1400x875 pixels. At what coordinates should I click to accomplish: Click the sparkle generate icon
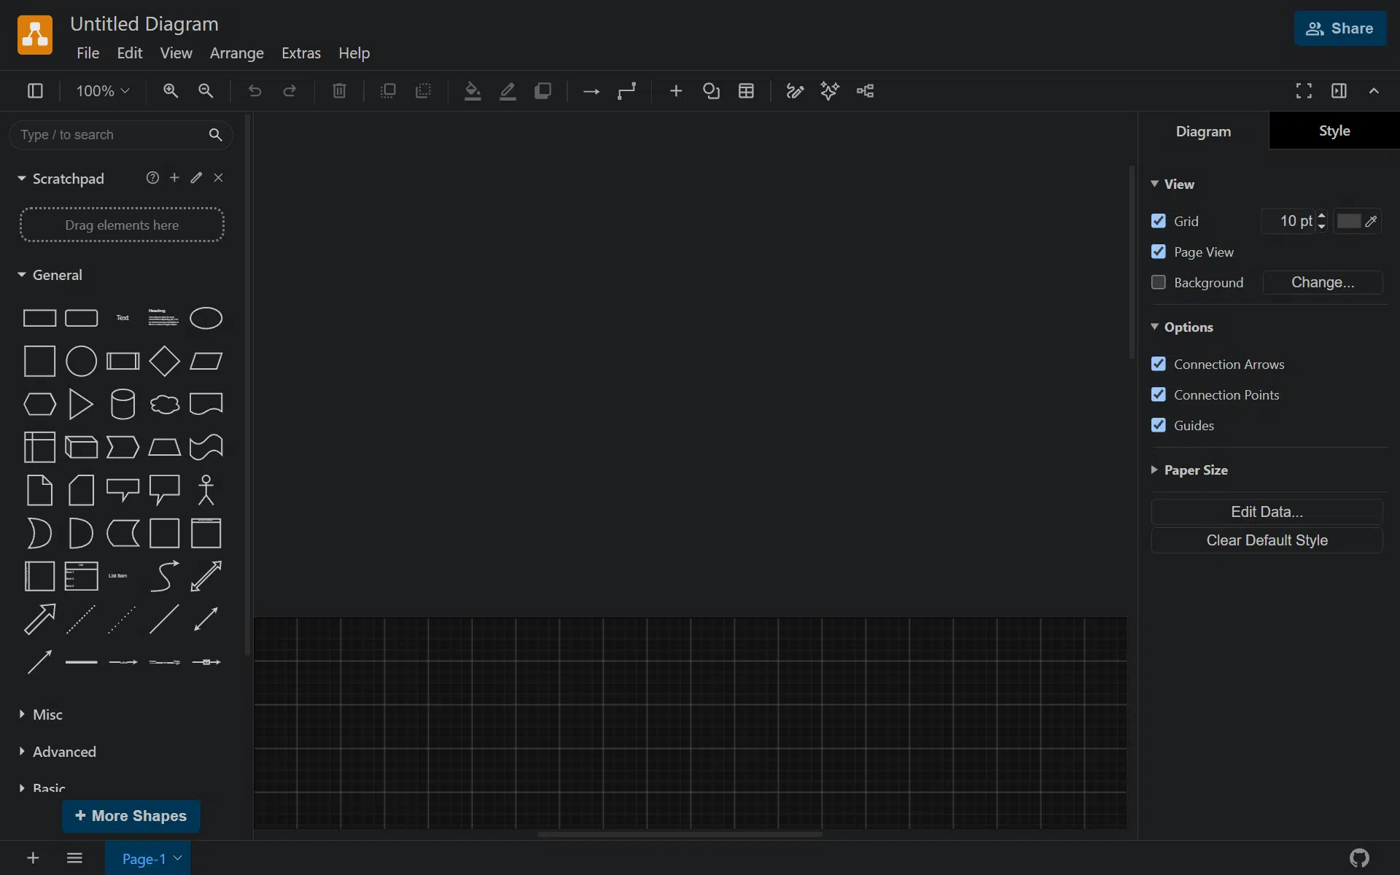[x=830, y=91]
